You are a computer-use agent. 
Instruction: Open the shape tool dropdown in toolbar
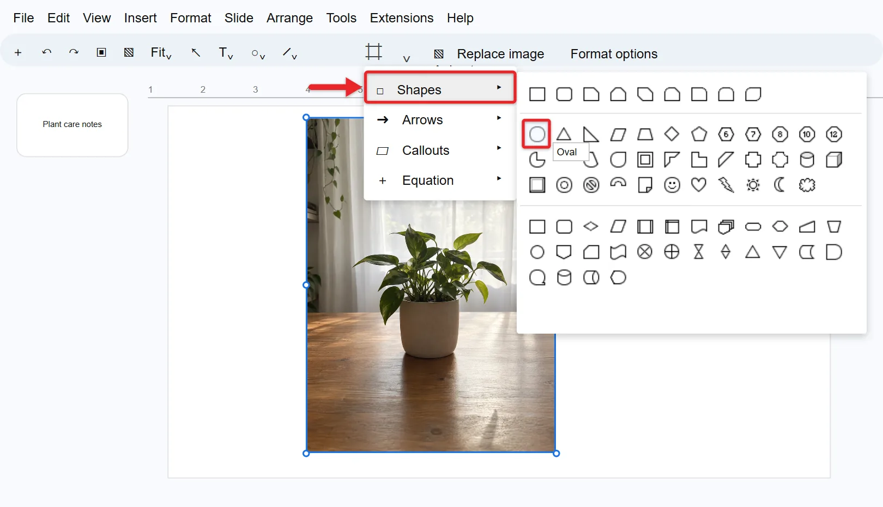[x=258, y=53]
